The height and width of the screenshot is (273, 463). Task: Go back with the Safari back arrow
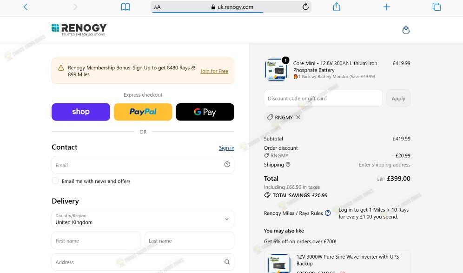click(26, 7)
